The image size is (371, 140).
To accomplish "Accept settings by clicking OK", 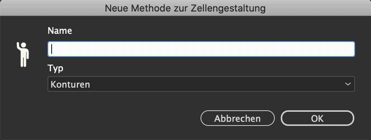I will tap(317, 118).
